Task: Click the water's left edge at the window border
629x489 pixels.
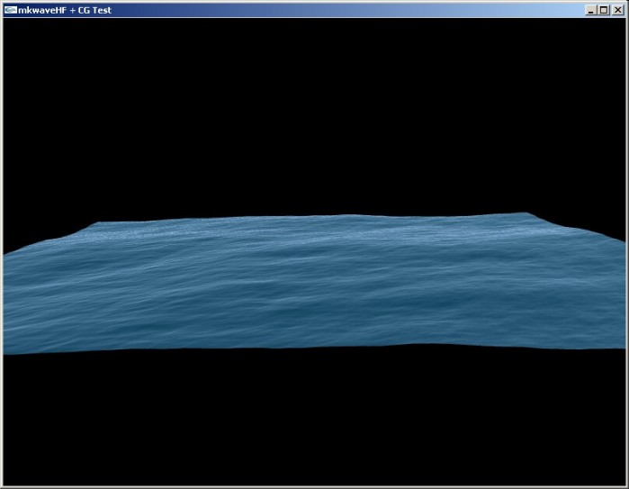Action: pos(5,302)
